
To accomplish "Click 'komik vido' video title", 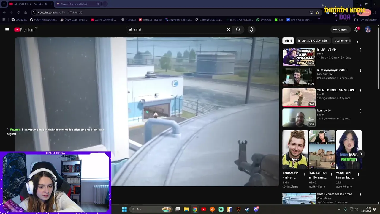I will pos(324,111).
